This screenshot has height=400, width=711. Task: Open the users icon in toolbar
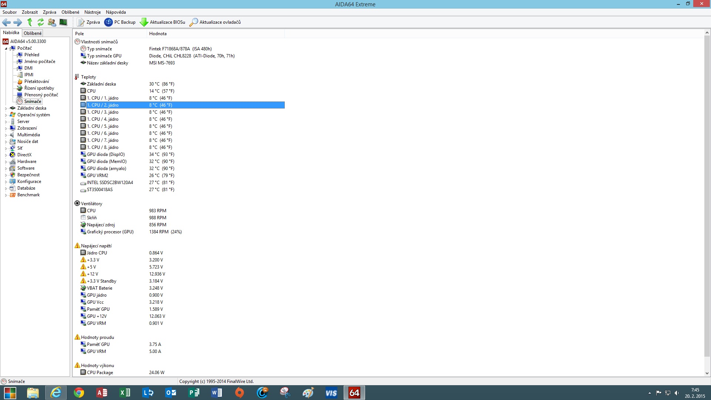(x=52, y=22)
